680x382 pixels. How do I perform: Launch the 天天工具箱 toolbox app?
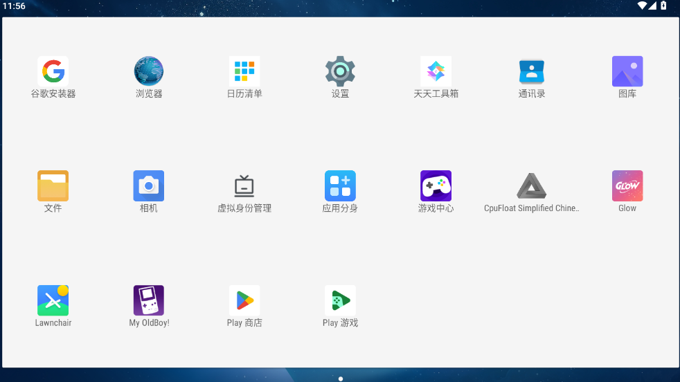click(x=436, y=71)
